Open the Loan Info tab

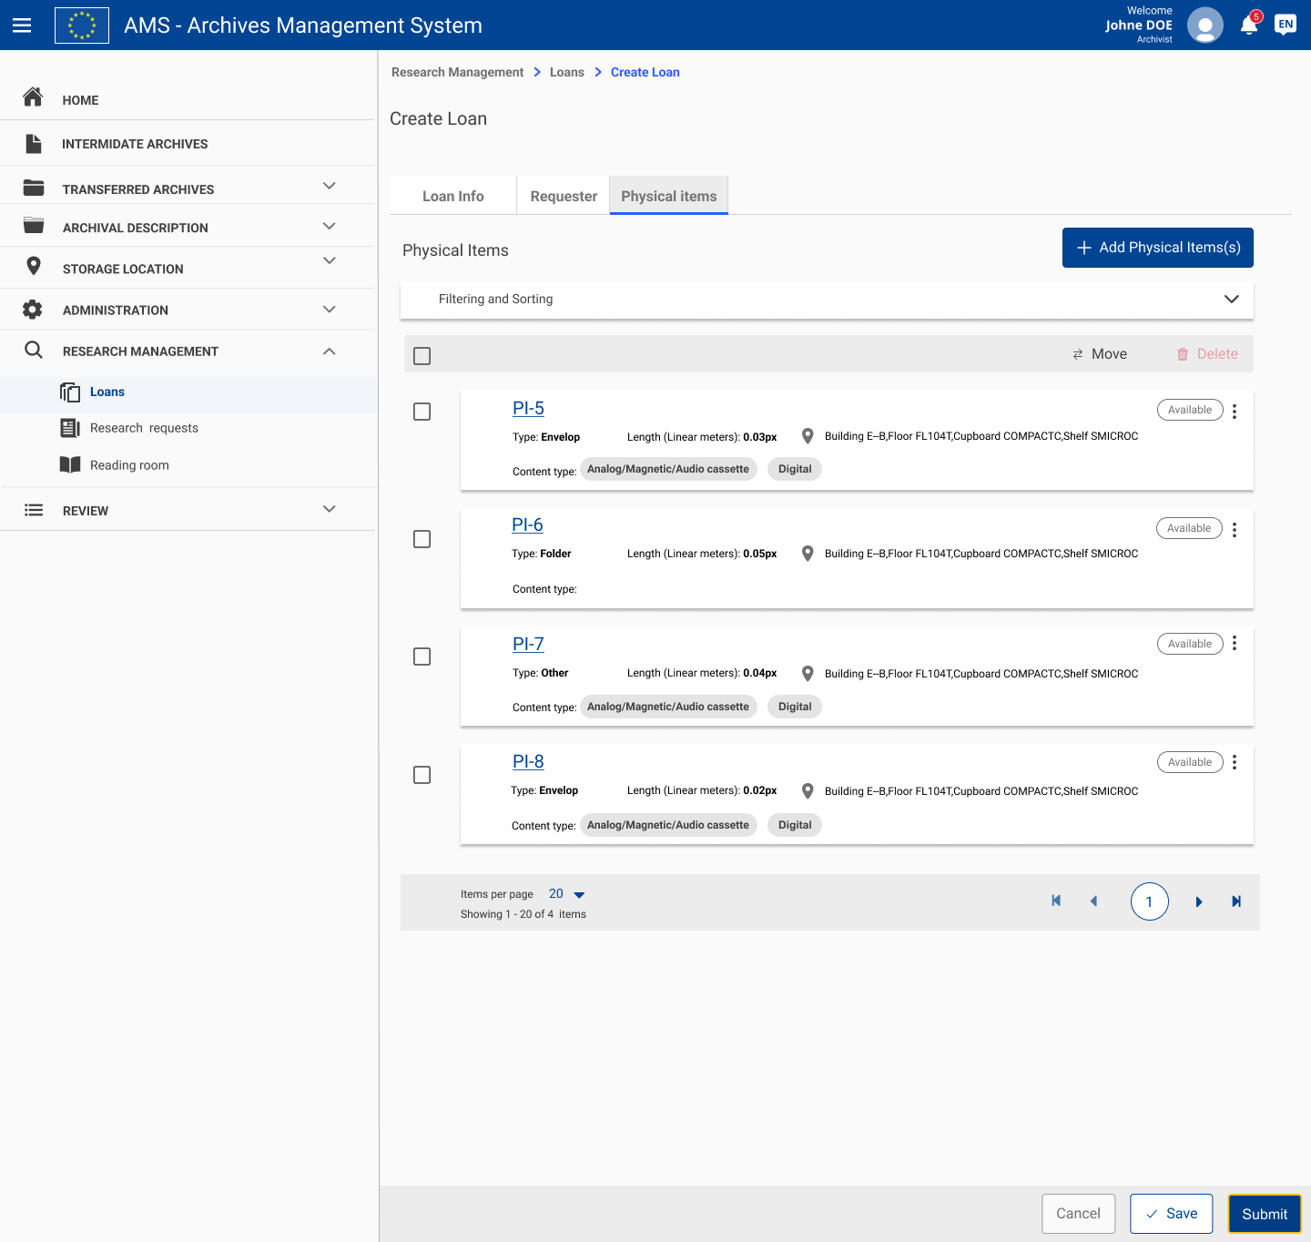pyautogui.click(x=452, y=196)
